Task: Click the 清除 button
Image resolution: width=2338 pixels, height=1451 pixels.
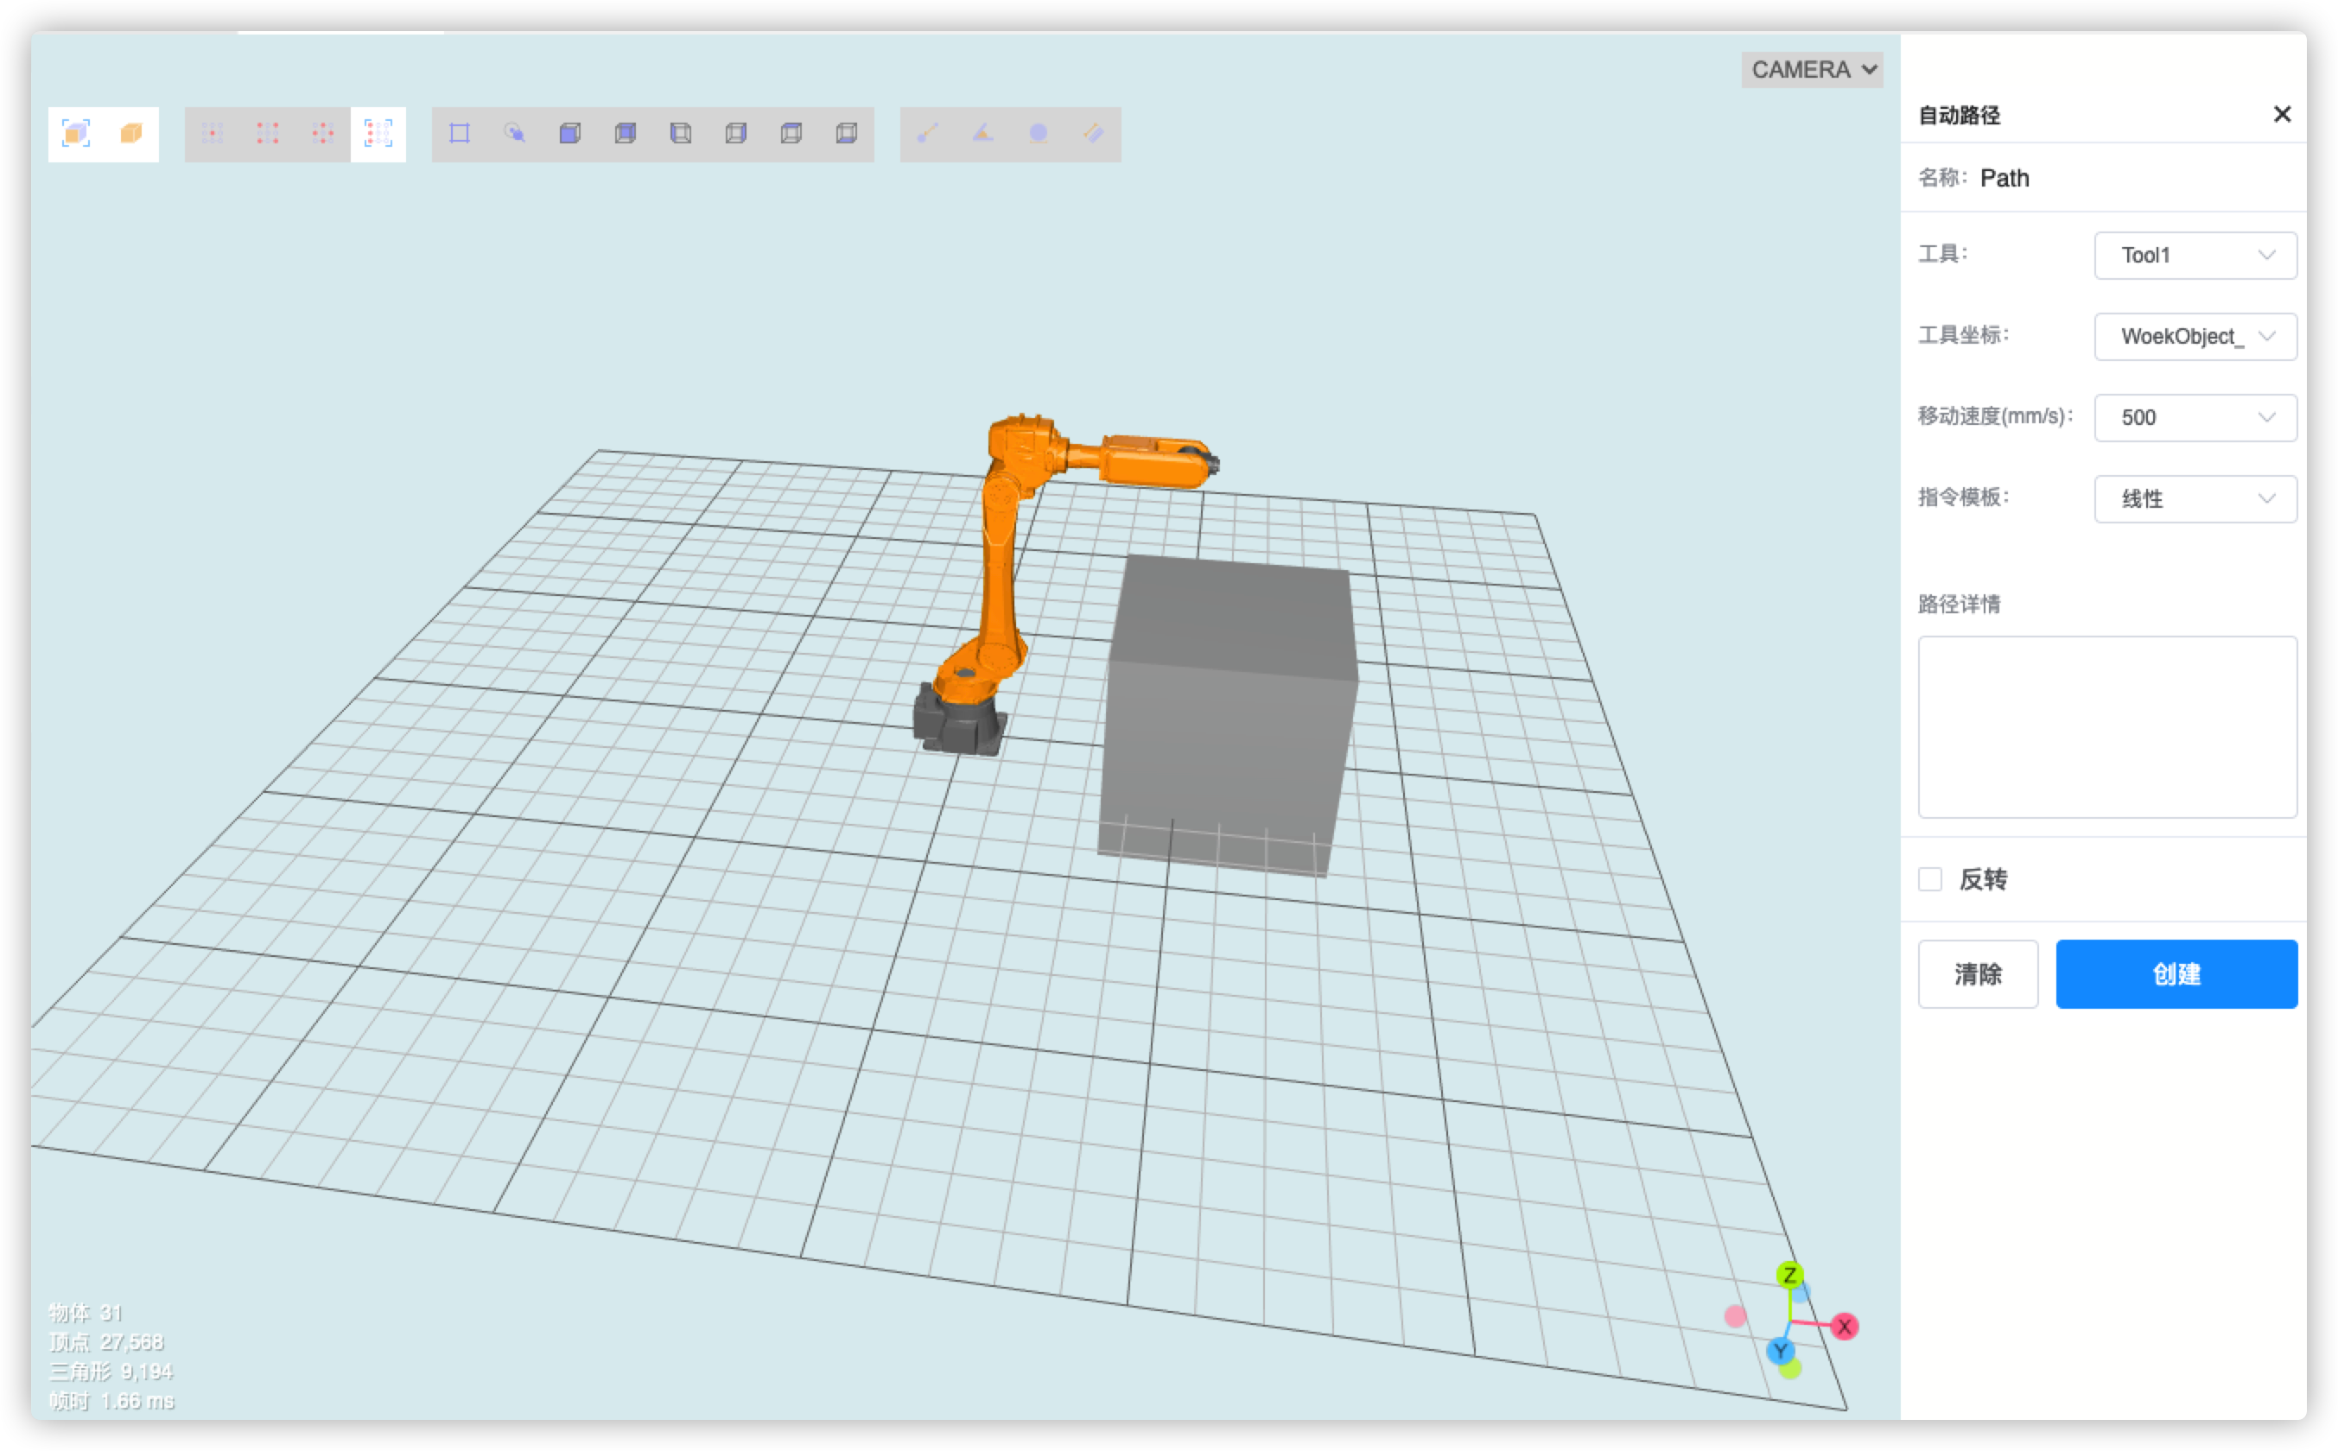Action: (x=1977, y=974)
